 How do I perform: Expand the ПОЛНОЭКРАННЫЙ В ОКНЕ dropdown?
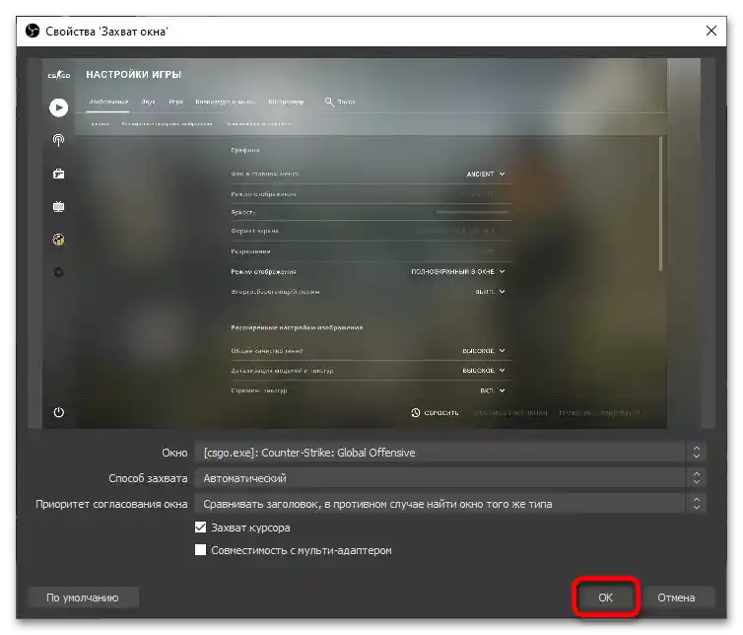coord(458,272)
